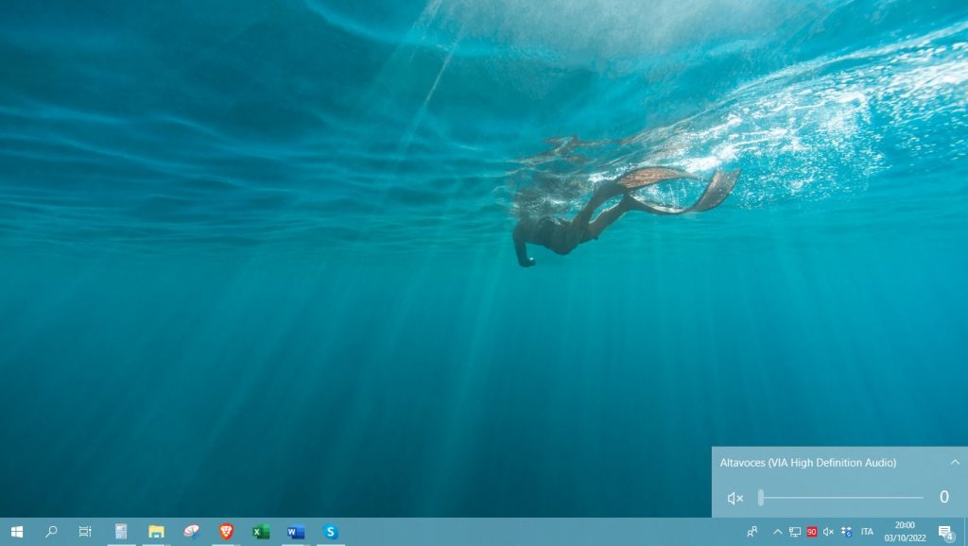Image resolution: width=968 pixels, height=546 pixels.
Task: Click the volume slider track in the middle
Action: (x=841, y=498)
